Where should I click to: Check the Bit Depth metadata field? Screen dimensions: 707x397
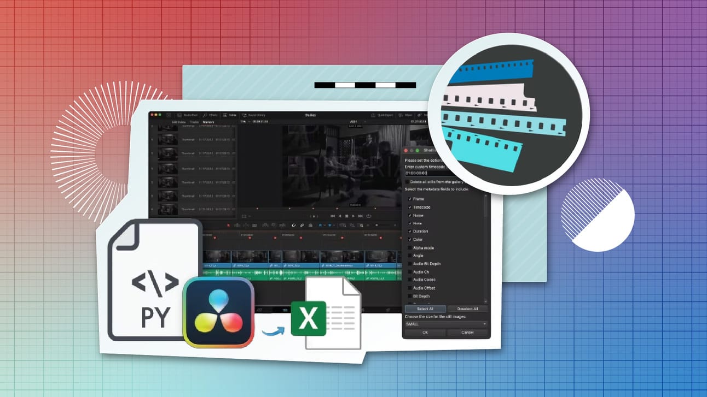tap(409, 296)
